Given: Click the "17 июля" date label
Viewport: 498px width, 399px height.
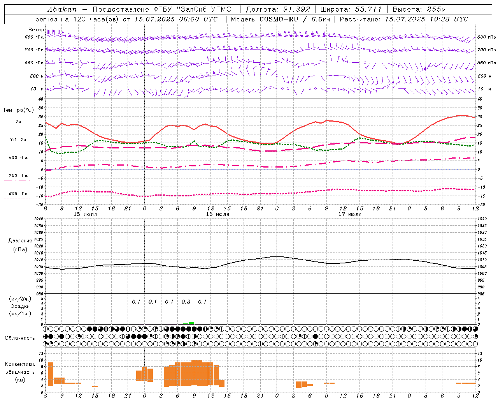Looking at the screenshot, I should click(x=350, y=214).
